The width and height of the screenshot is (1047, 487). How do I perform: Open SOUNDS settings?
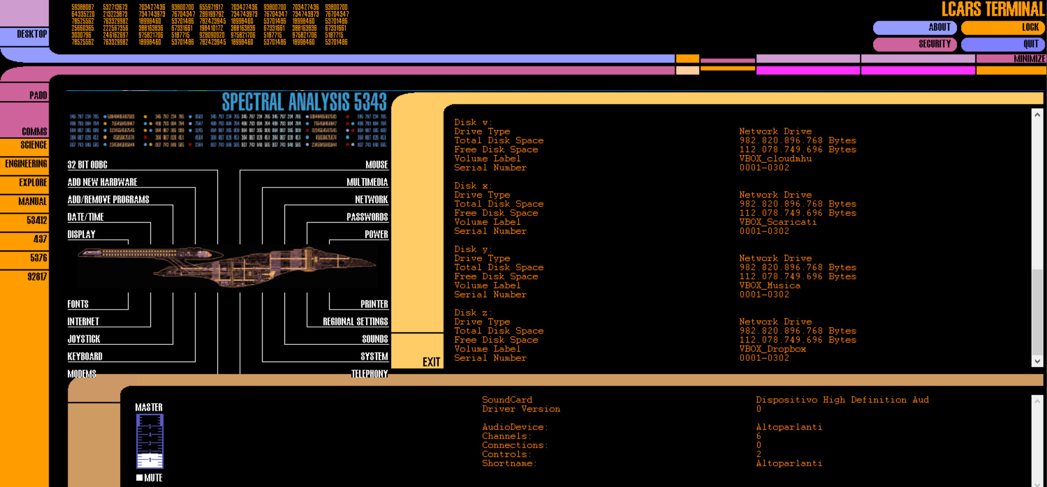pos(375,339)
